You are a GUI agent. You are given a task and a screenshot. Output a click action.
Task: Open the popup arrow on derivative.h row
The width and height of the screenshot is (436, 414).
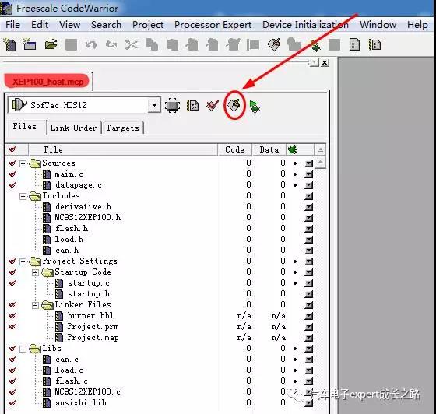(x=308, y=207)
